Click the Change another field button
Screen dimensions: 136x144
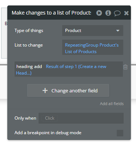pyautogui.click(x=68, y=91)
